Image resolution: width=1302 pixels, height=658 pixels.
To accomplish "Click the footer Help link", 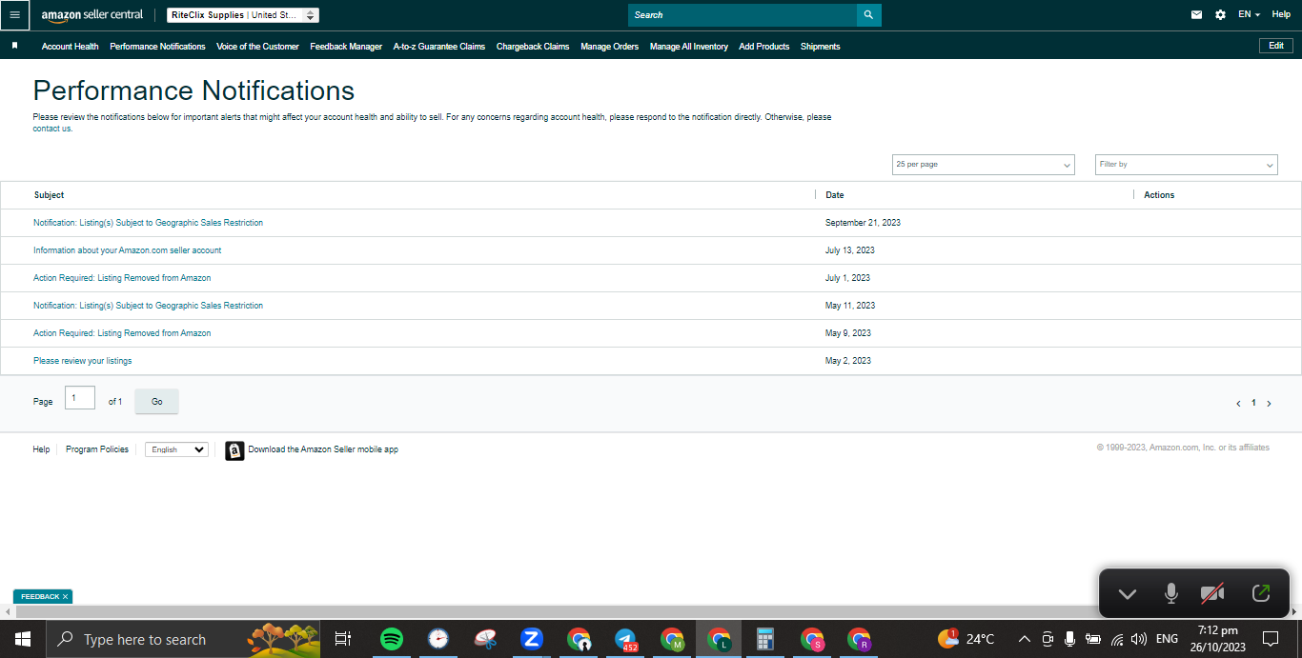I will point(41,449).
